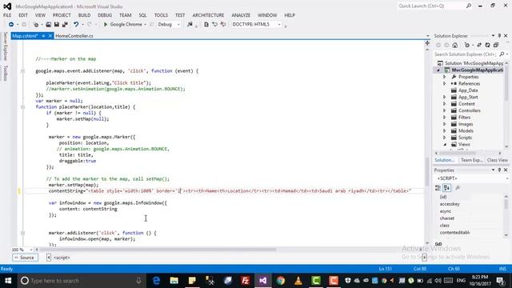Click Sync with Active Document icon
This screenshot has width=512, height=288.
click(479, 45)
